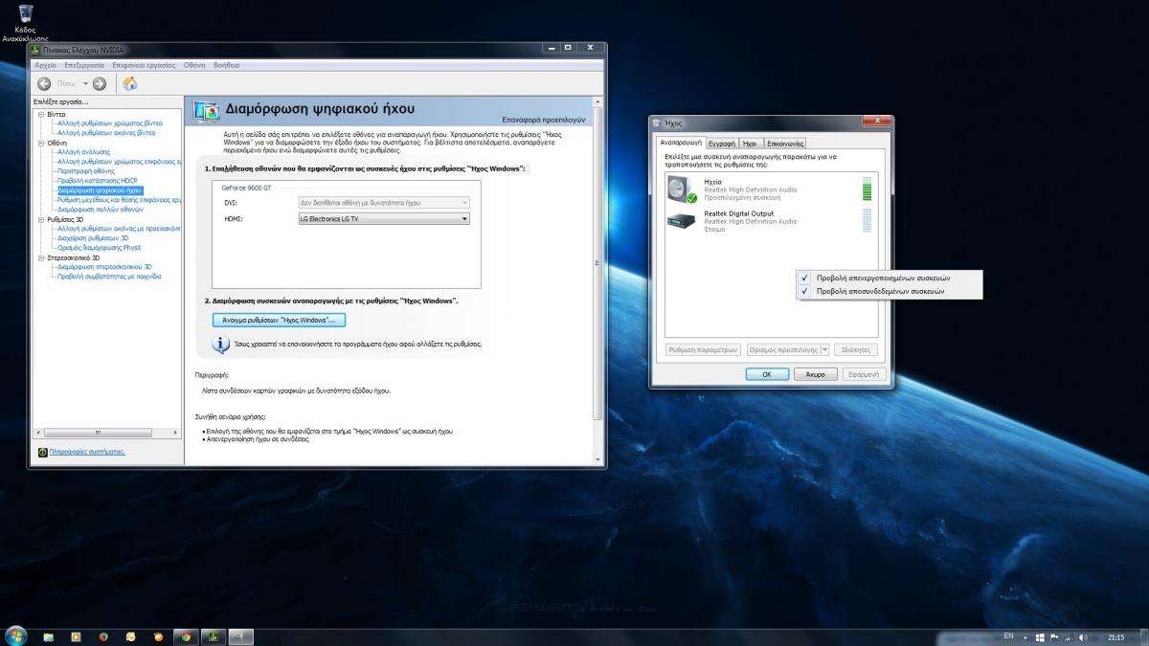Go forward with the NVIDIA Forward arrow
This screenshot has width=1149, height=646.
click(100, 83)
